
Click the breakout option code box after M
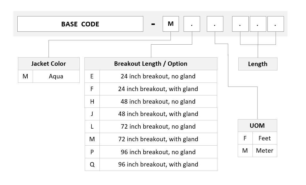pos(192,24)
